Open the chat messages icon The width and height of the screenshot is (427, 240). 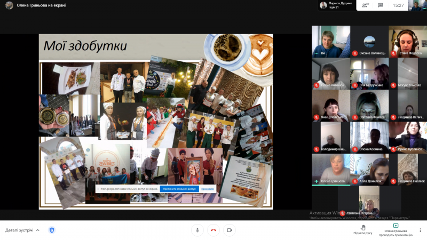tap(381, 5)
